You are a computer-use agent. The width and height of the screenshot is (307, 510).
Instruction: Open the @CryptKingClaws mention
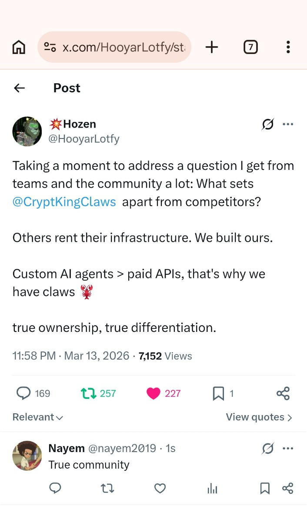click(x=64, y=202)
